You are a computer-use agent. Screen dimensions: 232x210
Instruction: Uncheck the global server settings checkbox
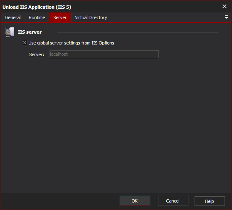(x=25, y=43)
